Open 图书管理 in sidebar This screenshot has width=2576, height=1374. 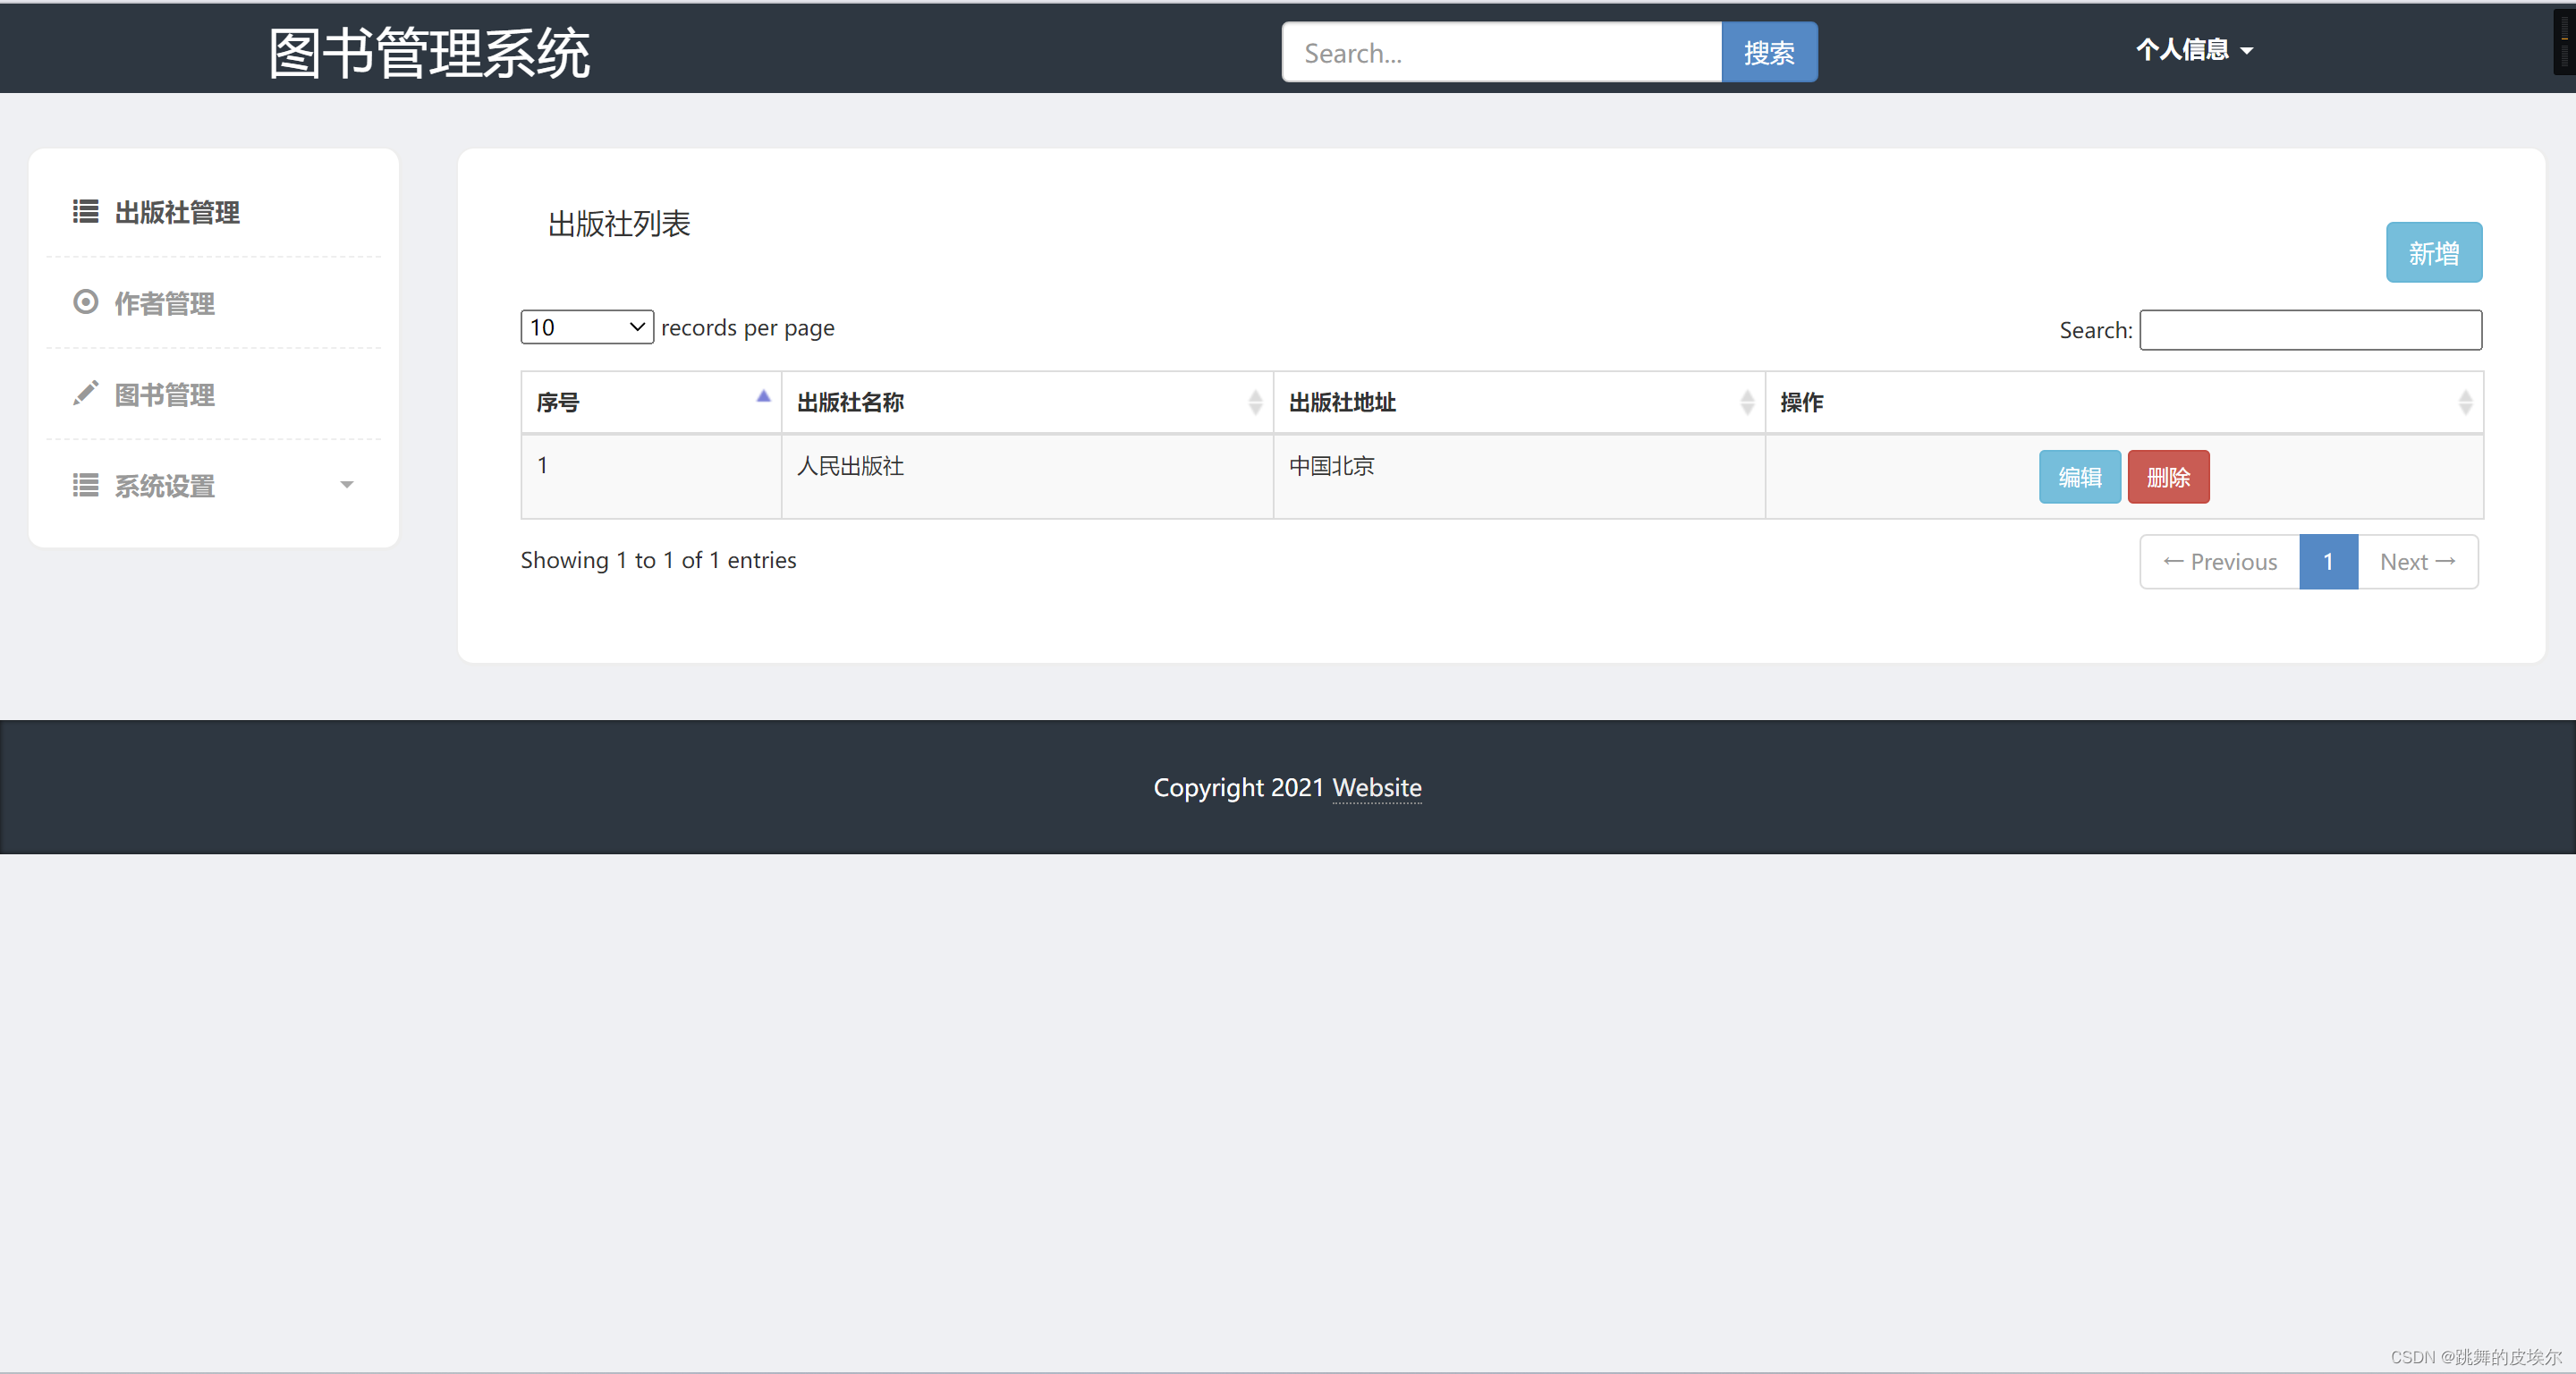click(x=164, y=394)
